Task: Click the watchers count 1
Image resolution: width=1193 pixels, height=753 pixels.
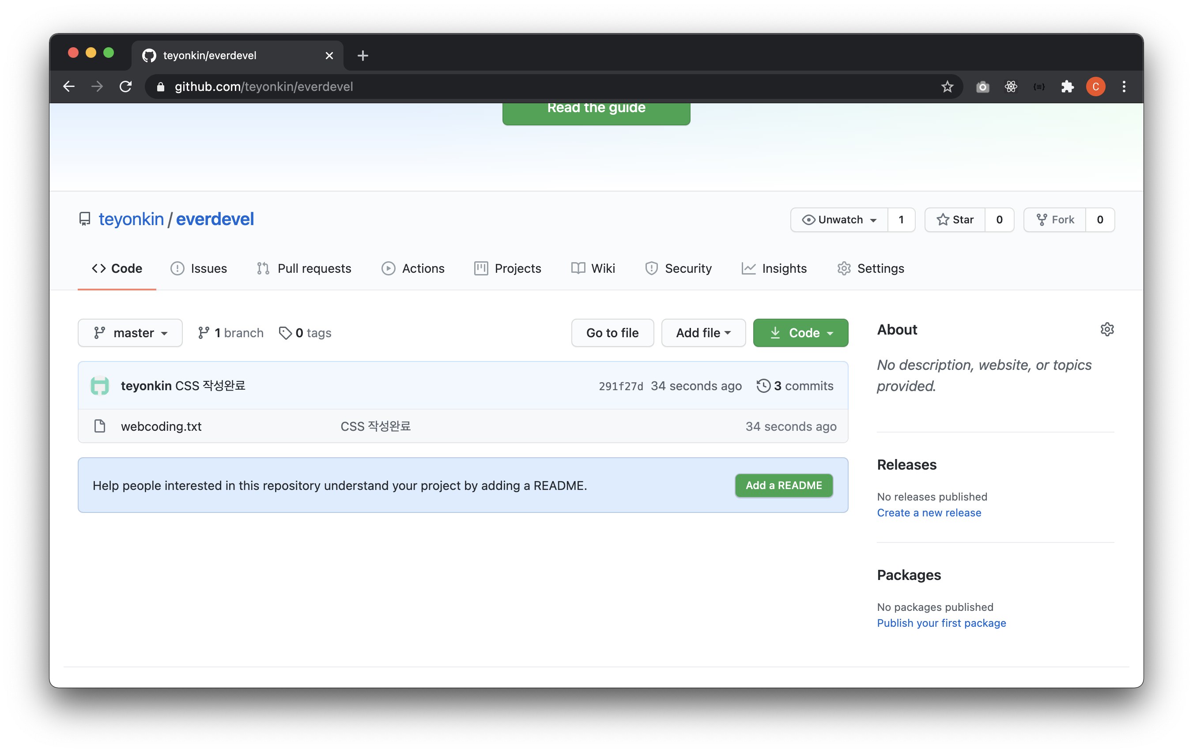Action: coord(901,219)
